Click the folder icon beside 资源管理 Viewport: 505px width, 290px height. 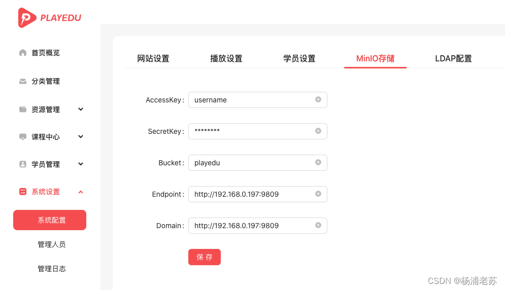(22, 110)
